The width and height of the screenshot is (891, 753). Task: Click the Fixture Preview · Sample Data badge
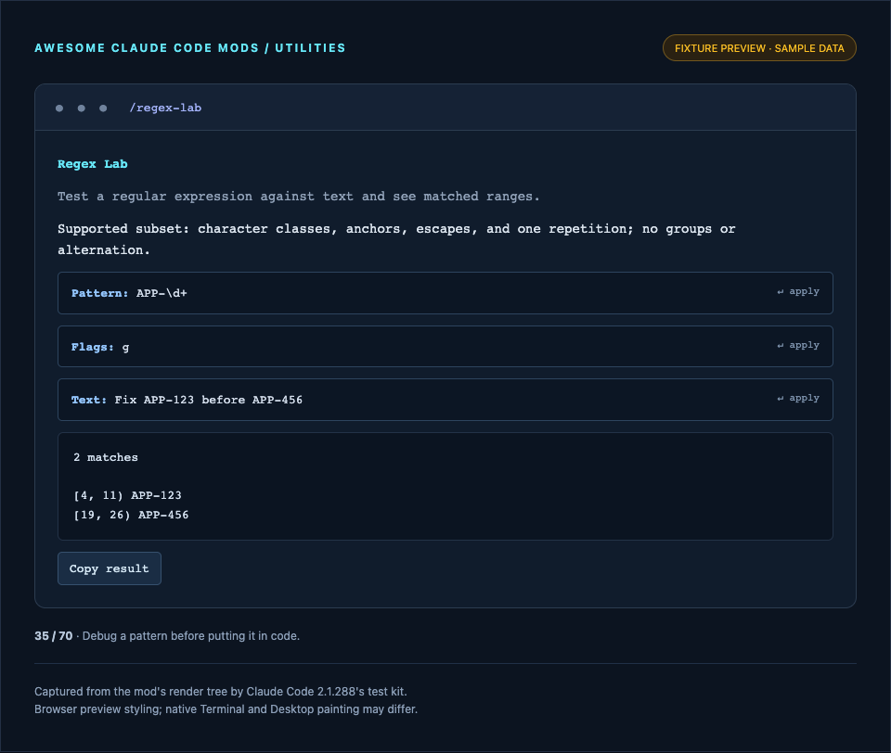coord(759,48)
